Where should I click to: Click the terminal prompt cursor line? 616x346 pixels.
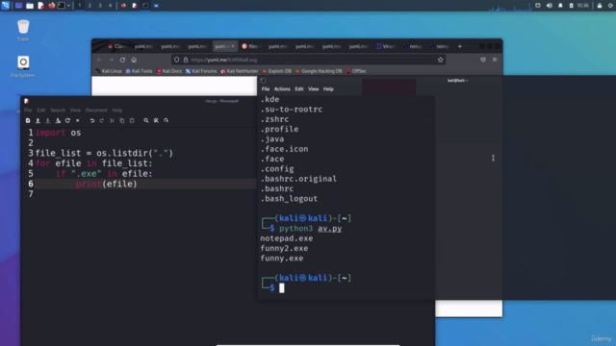coord(282,288)
